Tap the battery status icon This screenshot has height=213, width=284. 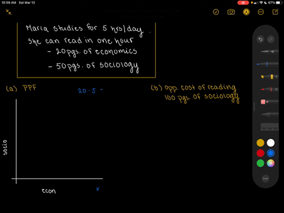click(279, 2)
